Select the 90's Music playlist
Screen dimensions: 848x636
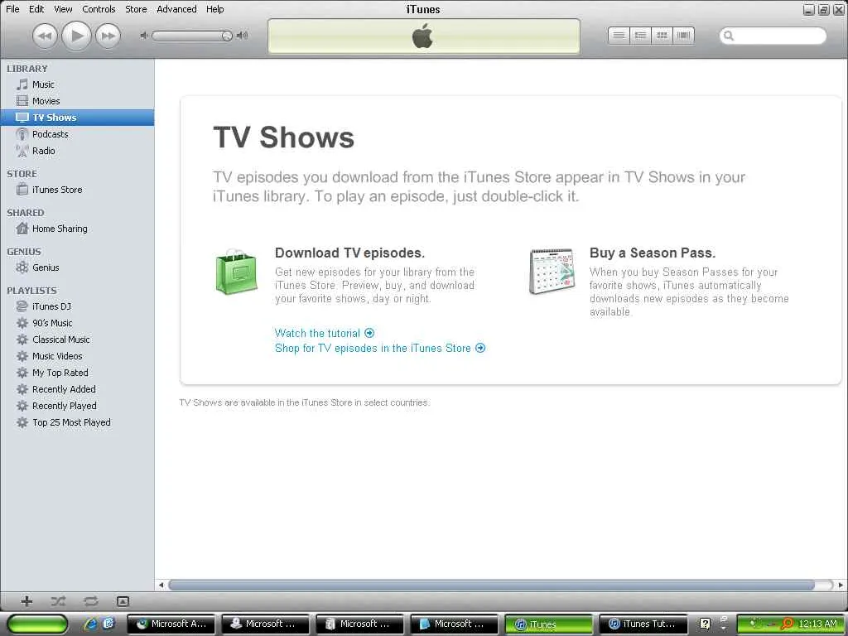click(77, 323)
